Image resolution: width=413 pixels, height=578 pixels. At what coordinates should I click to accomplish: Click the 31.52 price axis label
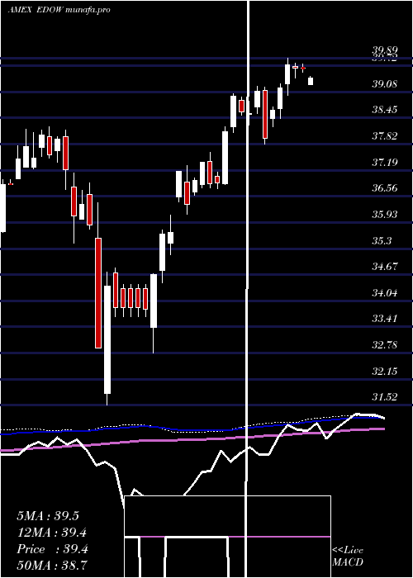tap(384, 397)
